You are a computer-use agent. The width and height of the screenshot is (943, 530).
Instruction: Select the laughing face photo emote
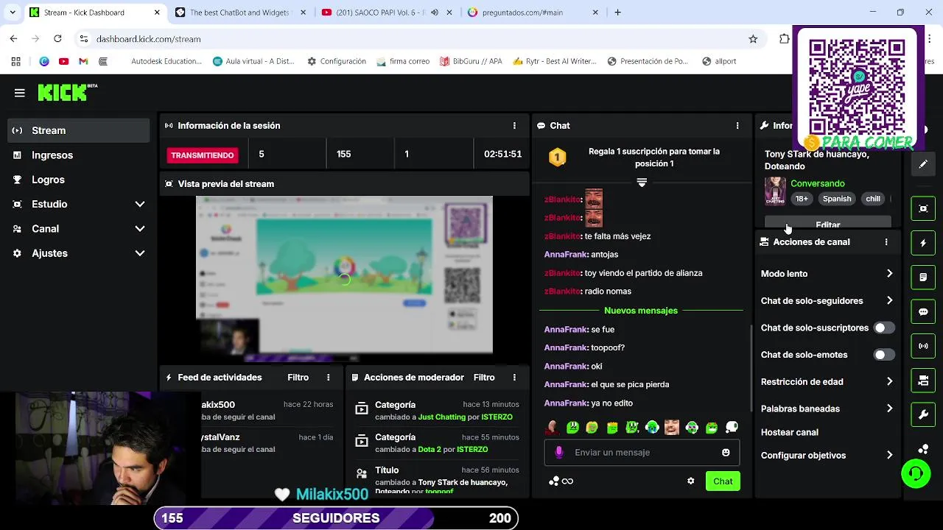(672, 428)
